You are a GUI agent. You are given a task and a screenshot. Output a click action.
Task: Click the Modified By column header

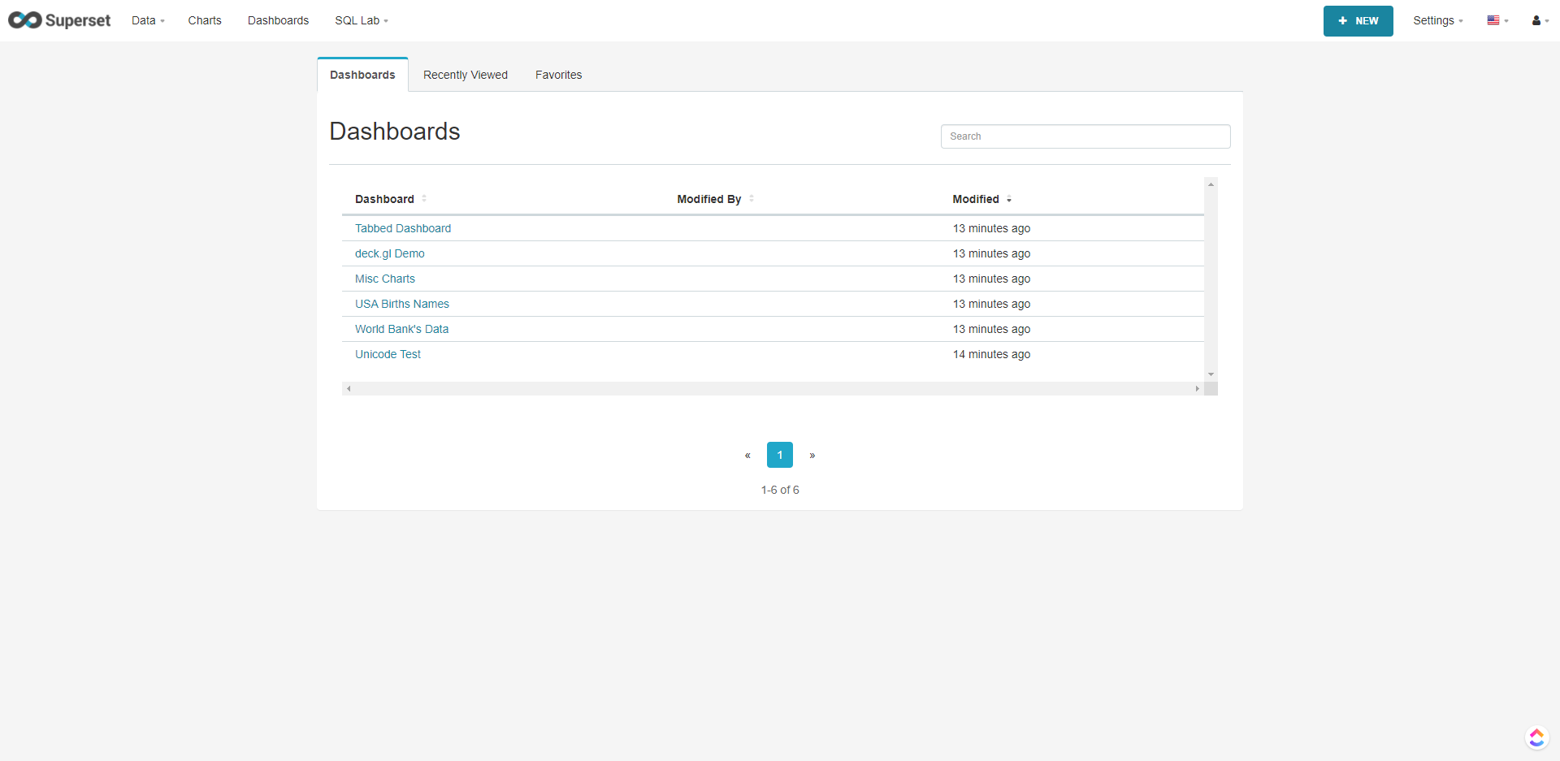pos(708,199)
